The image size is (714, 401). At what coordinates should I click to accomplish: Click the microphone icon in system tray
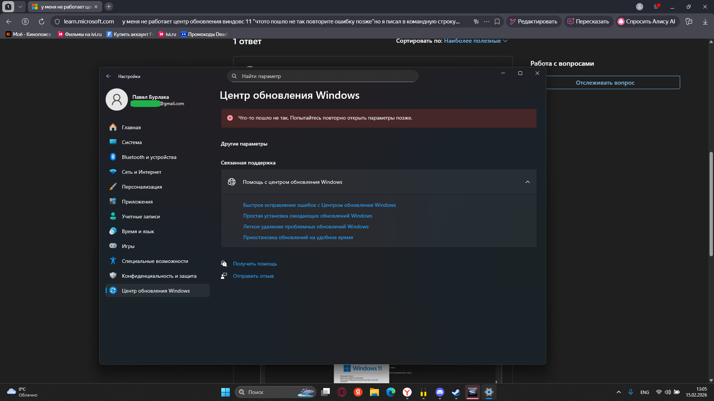point(631,392)
